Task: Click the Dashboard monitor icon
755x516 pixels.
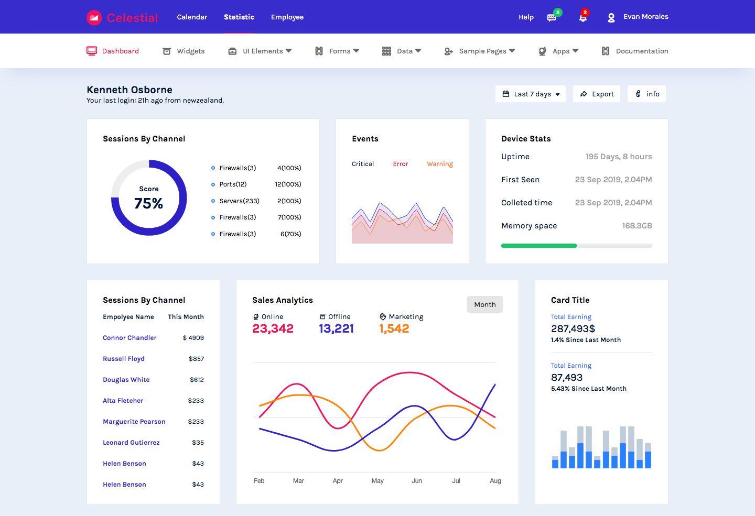Action: point(92,51)
